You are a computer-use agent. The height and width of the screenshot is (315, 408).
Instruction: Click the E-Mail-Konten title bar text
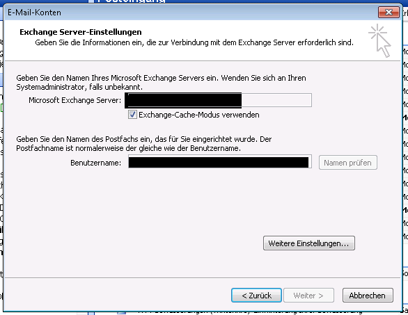pyautogui.click(x=34, y=13)
